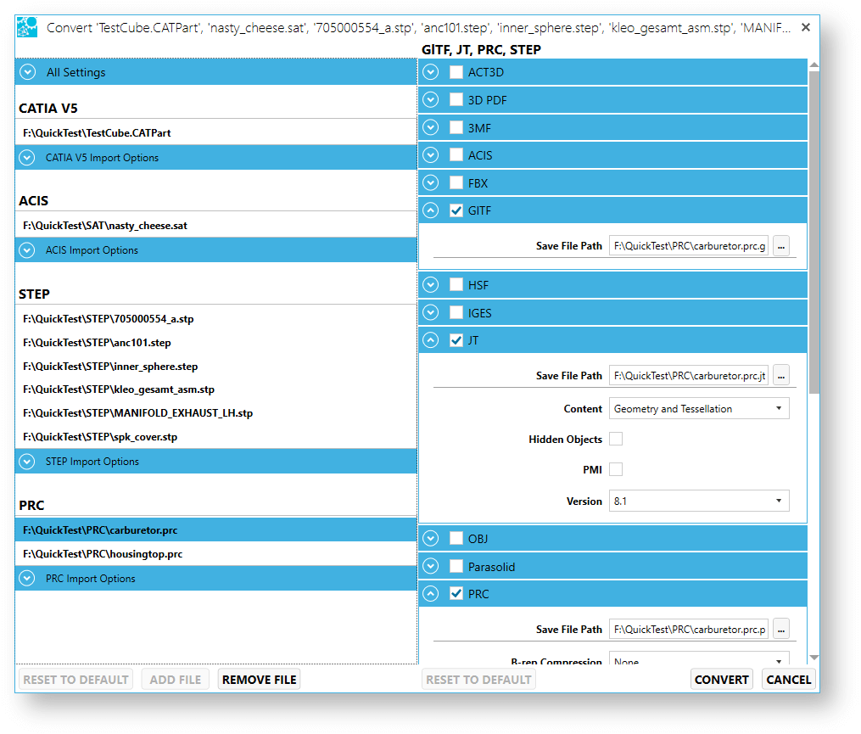
Task: Open the Content dropdown for JT
Action: coord(698,408)
